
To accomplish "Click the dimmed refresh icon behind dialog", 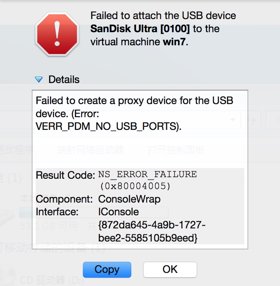I will [x=251, y=120].
